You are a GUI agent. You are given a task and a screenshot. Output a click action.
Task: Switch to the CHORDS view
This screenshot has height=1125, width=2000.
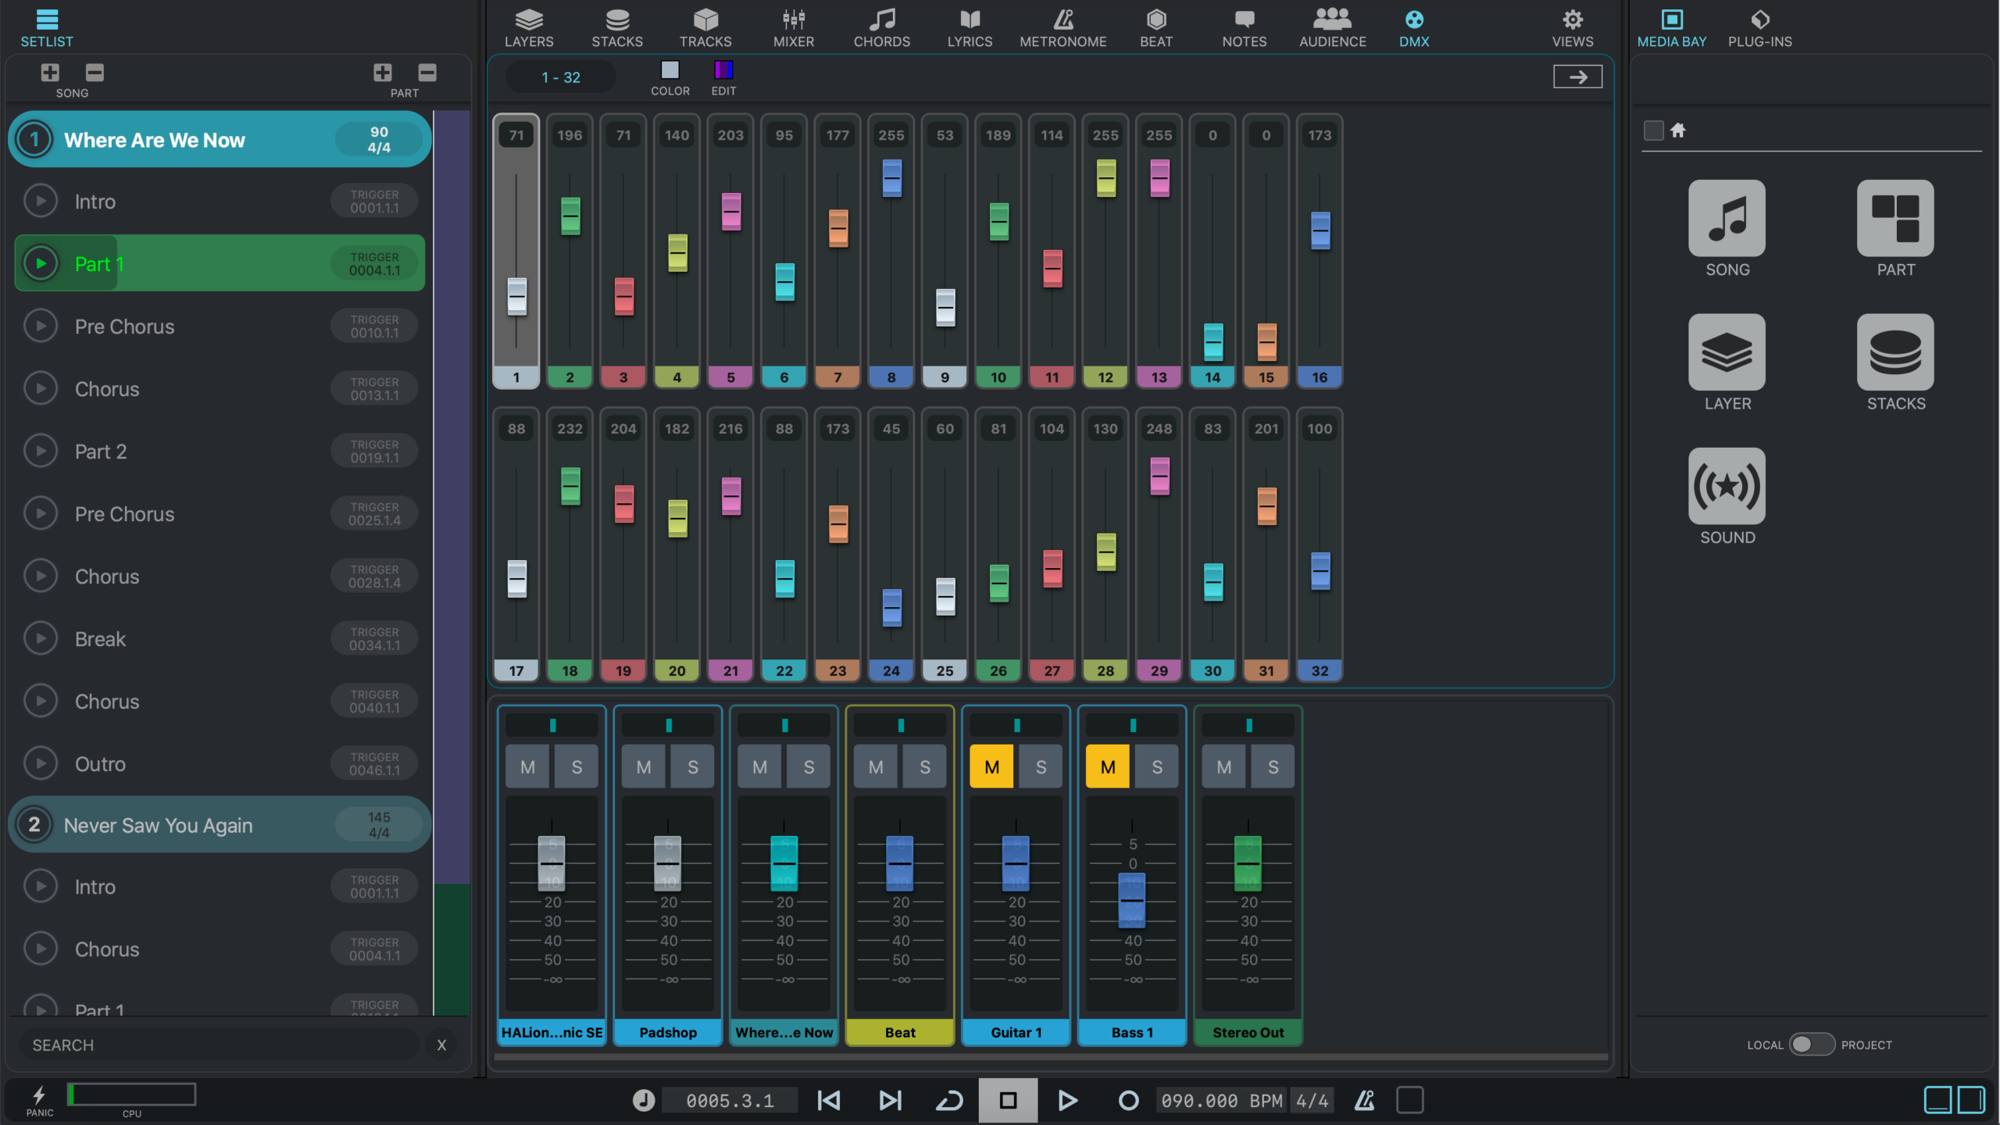coord(881,27)
